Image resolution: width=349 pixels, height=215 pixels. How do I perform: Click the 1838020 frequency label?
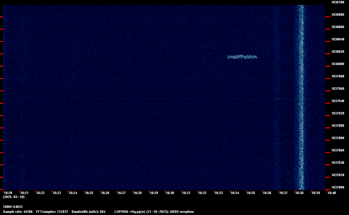tap(338, 52)
